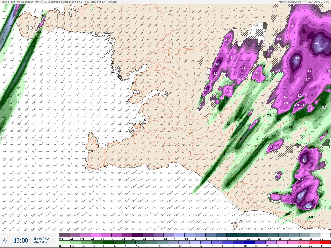The image size is (331, 248).
Task: Click the Vestmannaeyjar islands off the south coast
Action: coord(235,225)
